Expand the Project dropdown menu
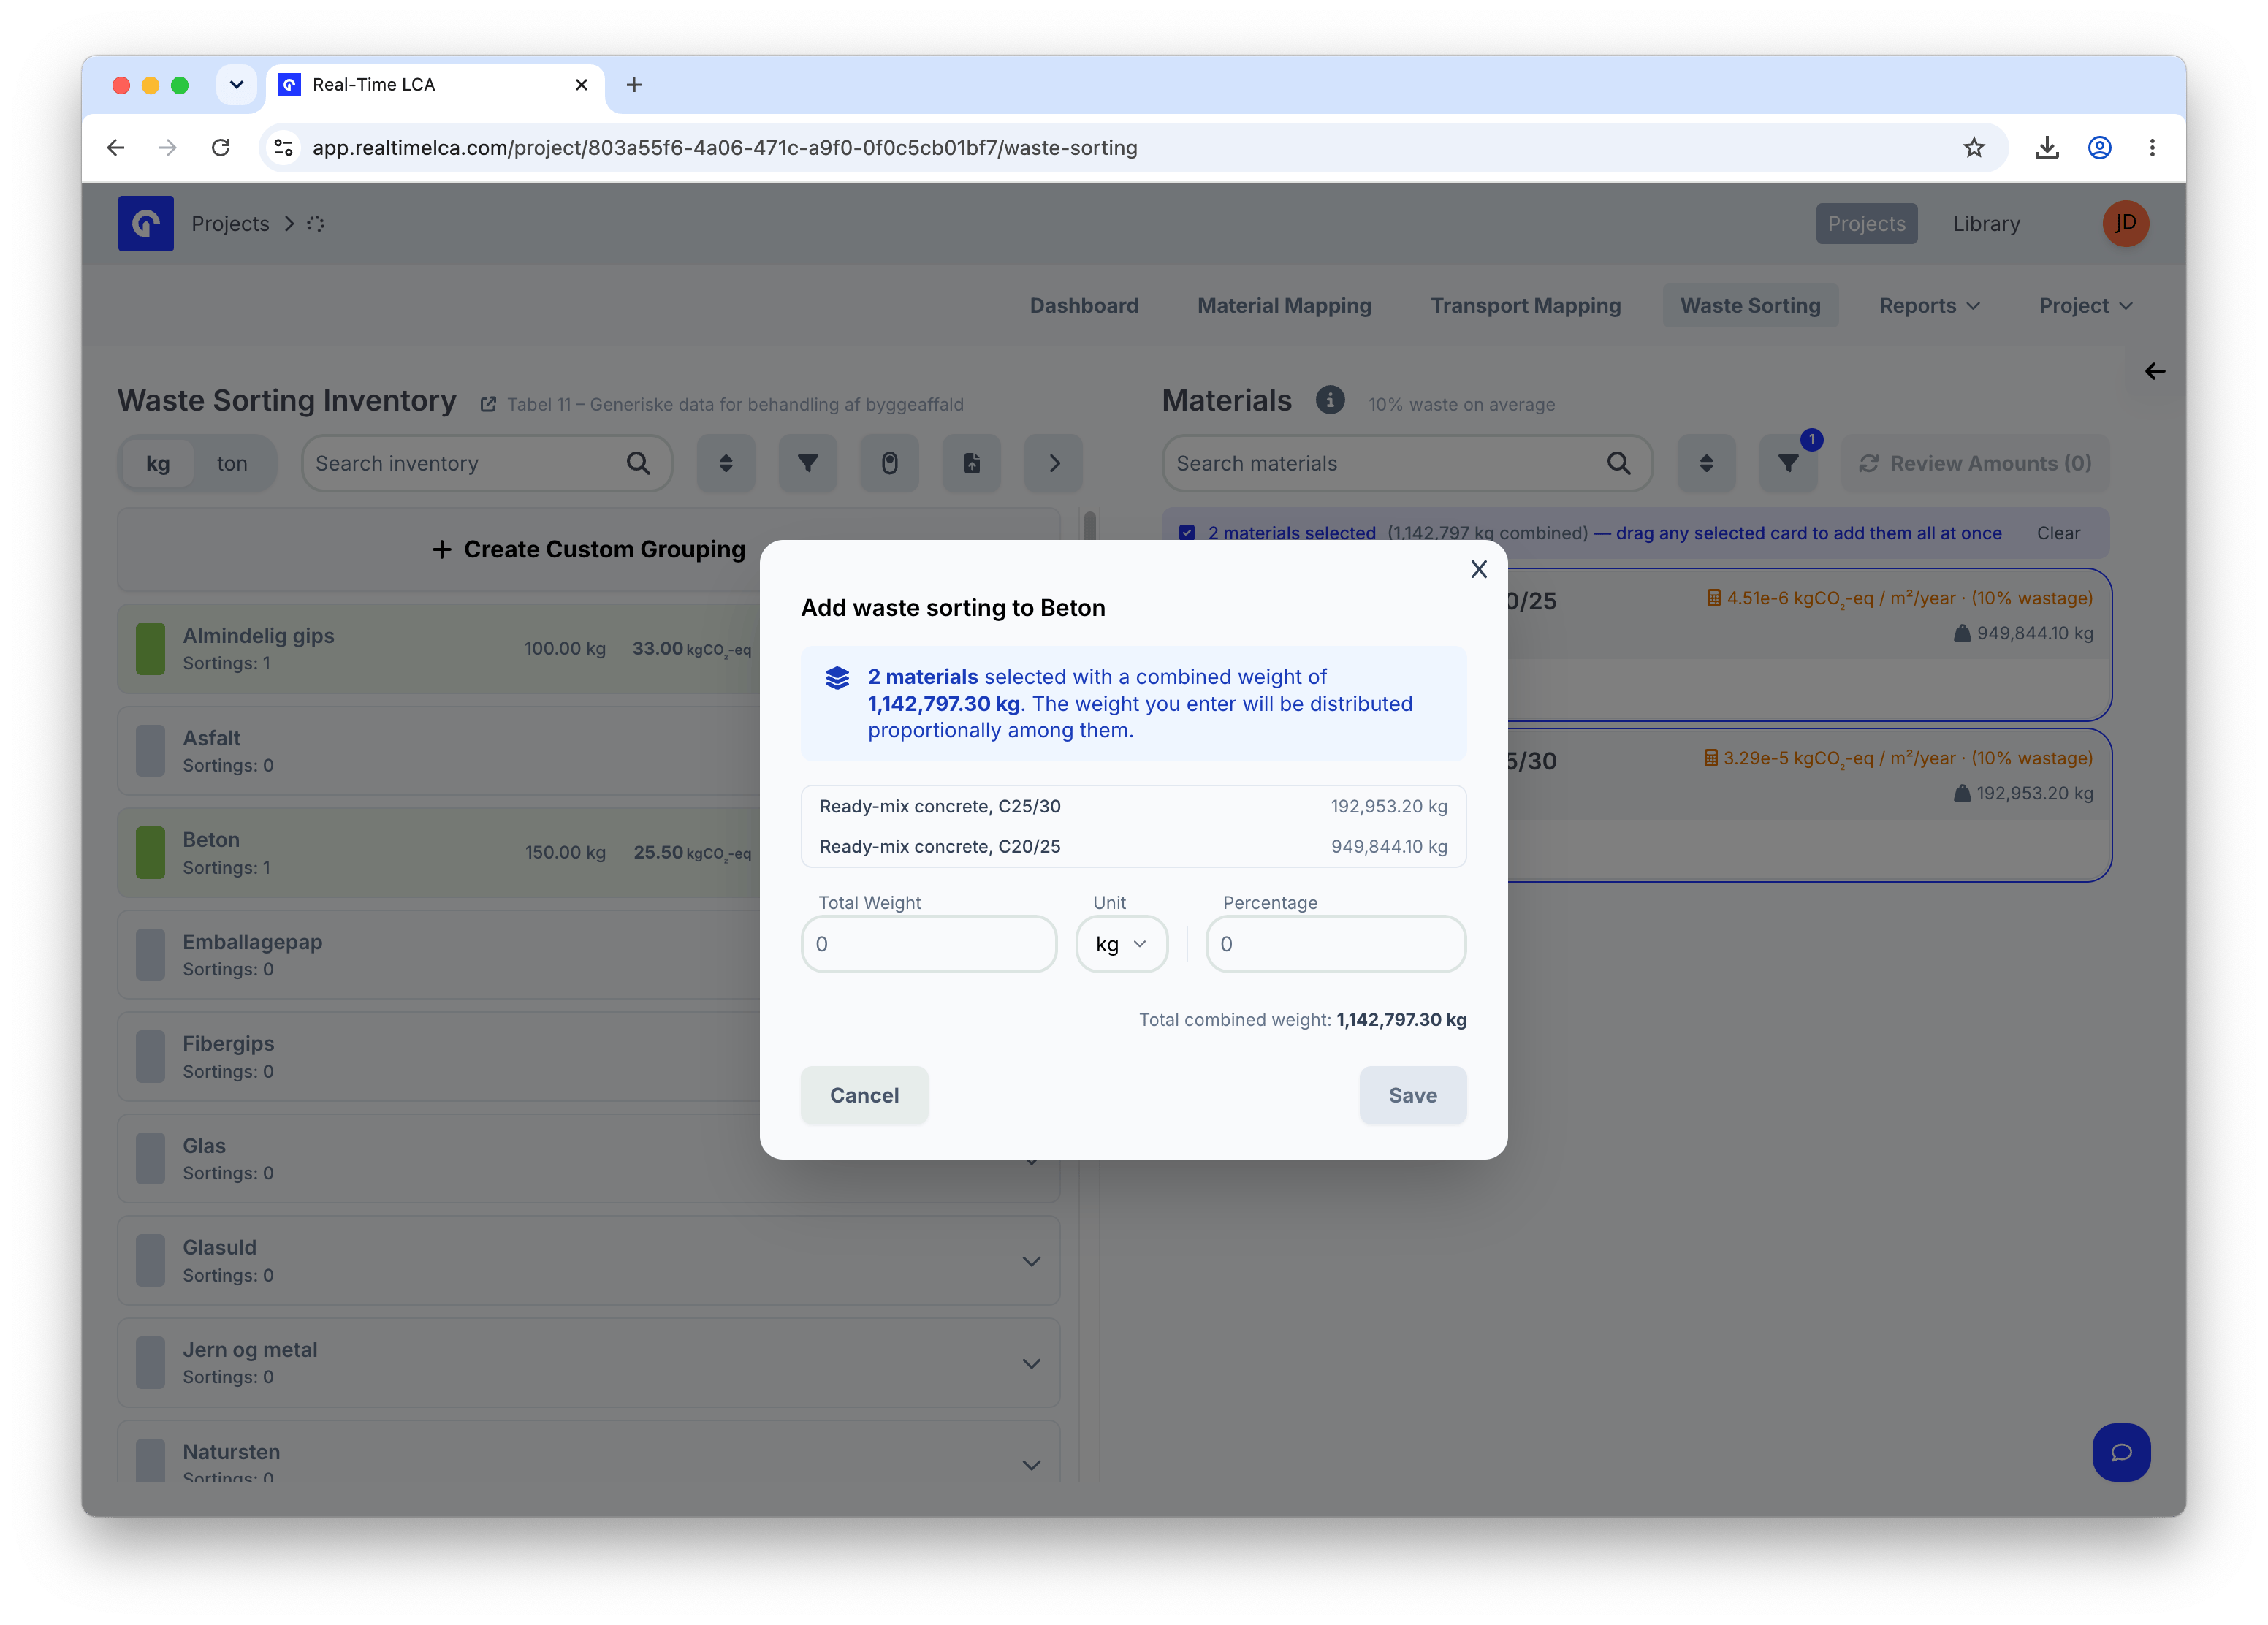Image resolution: width=2268 pixels, height=1625 pixels. tap(2085, 305)
